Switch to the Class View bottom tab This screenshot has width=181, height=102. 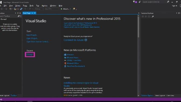pos(170,96)
